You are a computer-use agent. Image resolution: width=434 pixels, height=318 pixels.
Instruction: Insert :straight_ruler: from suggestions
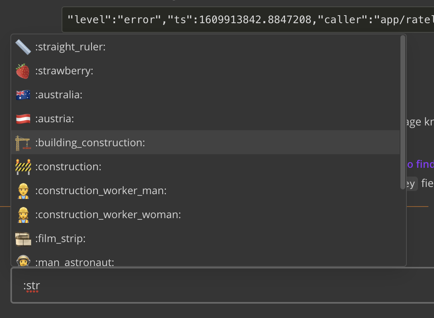(x=70, y=47)
